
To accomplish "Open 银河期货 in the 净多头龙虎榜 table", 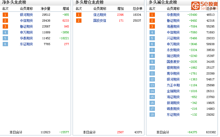I will pos(26,15).
